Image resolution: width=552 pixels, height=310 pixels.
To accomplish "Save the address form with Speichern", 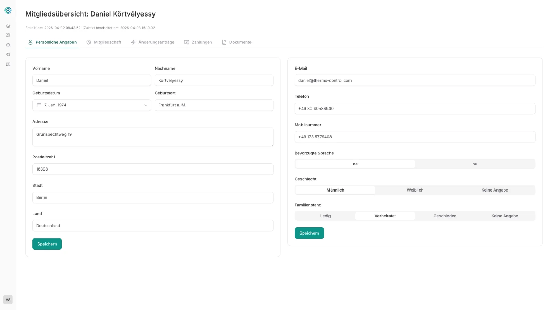I will pyautogui.click(x=47, y=244).
